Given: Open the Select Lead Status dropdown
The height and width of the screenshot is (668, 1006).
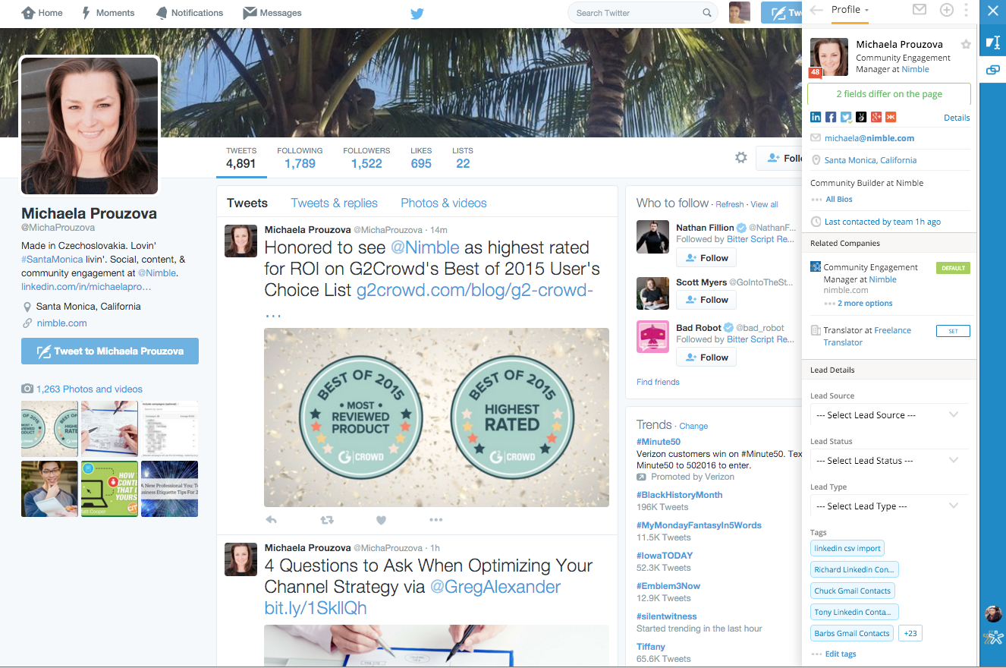Looking at the screenshot, I should (888, 461).
